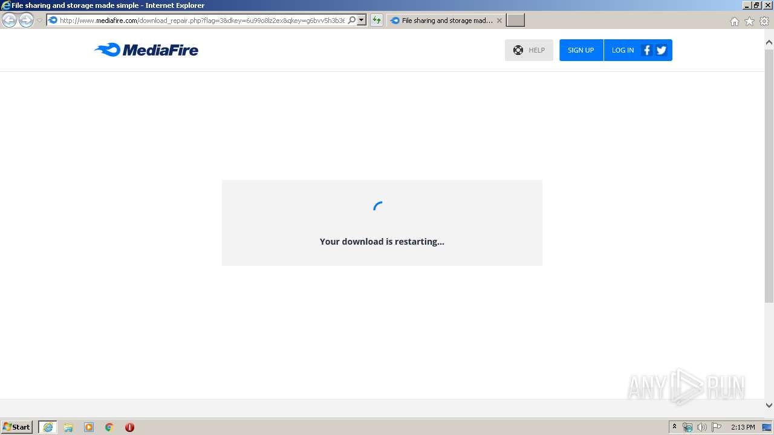Click the SIGN UP button
774x435 pixels.
pos(581,50)
